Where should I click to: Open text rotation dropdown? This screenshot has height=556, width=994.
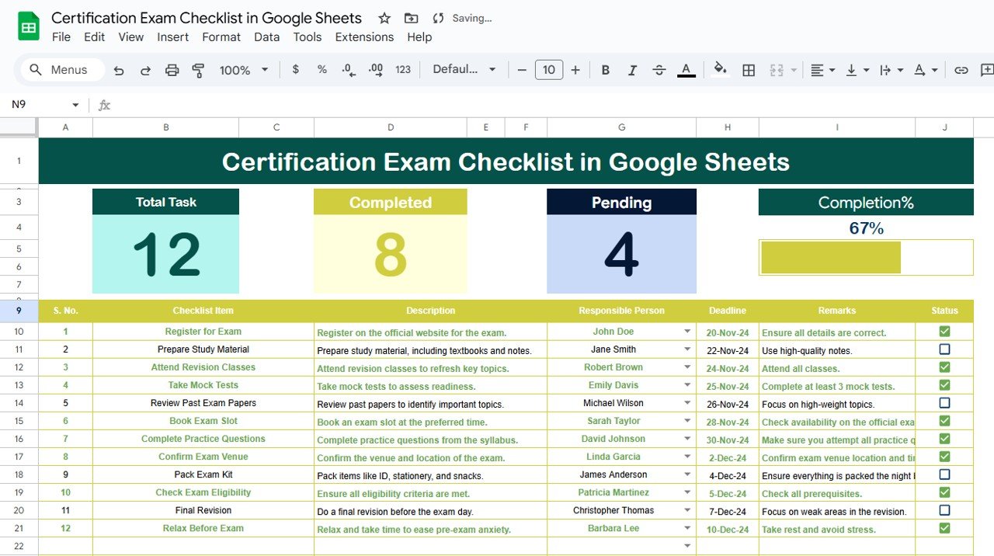click(926, 70)
